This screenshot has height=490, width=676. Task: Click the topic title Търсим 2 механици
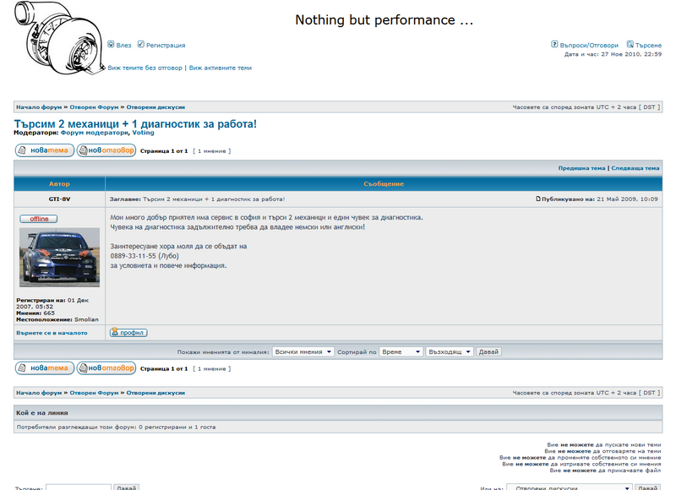pos(135,123)
